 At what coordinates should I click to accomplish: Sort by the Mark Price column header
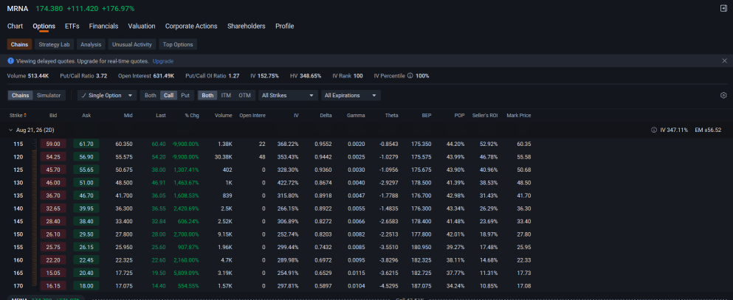click(519, 115)
